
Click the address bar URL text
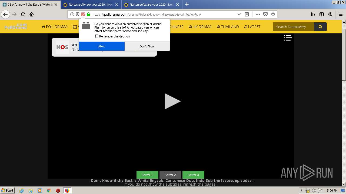(147, 14)
